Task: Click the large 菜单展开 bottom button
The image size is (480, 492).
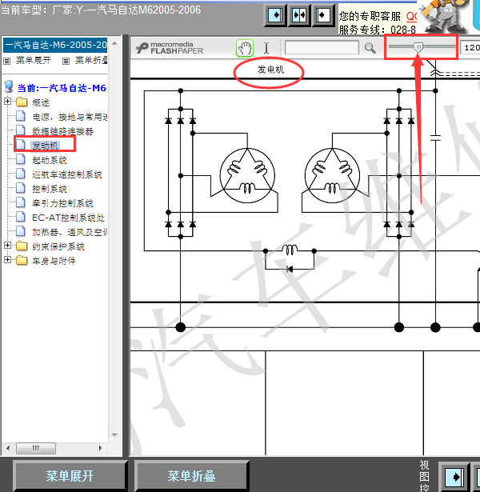Action: point(70,476)
